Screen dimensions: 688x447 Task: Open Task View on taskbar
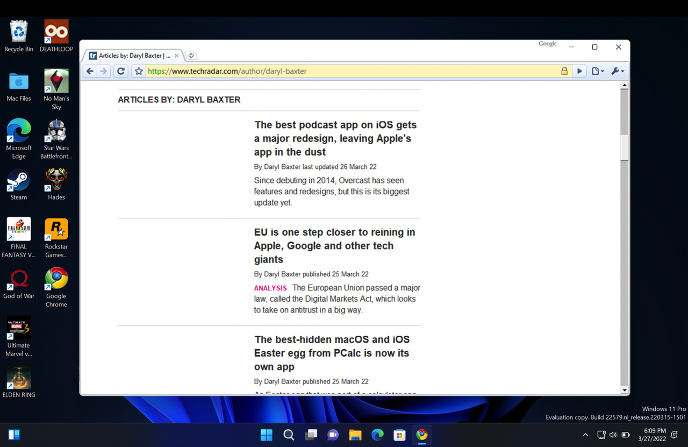(311, 435)
